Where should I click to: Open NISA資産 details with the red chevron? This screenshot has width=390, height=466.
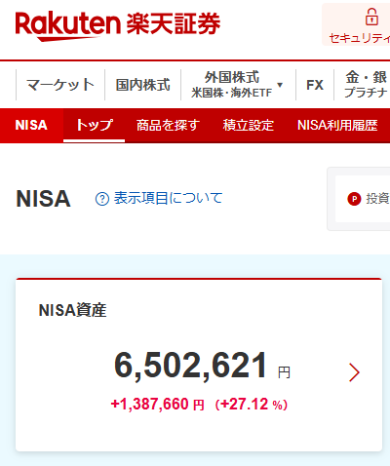coord(354,372)
